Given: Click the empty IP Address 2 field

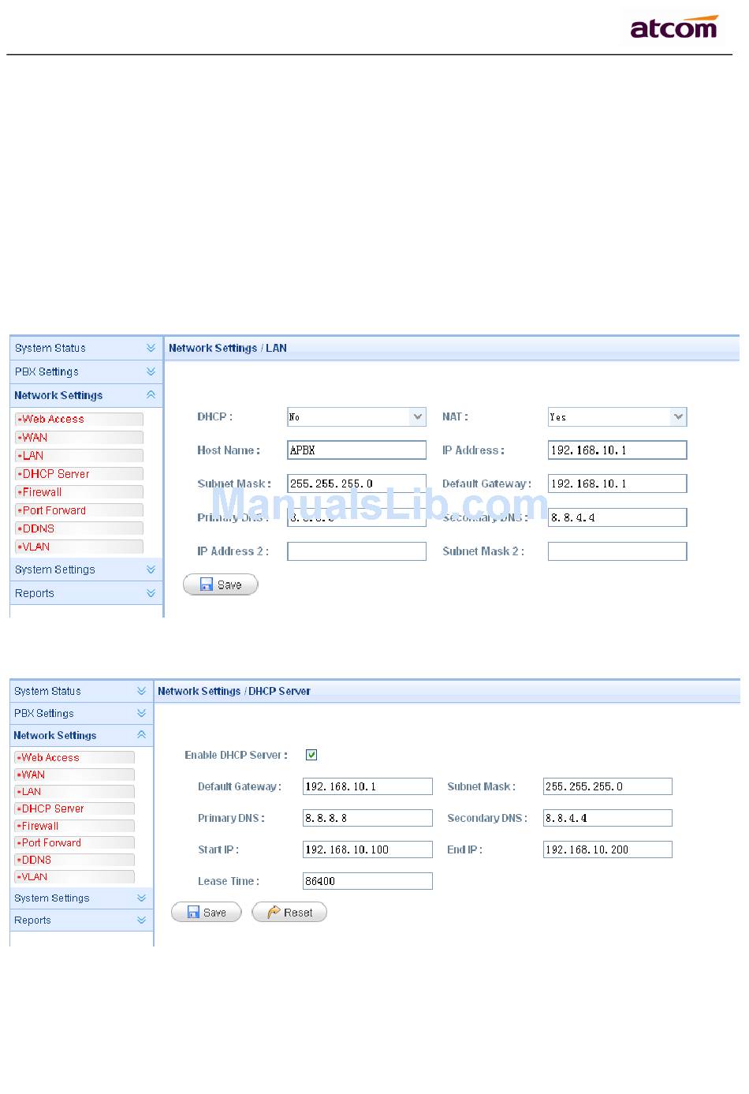Looking at the screenshot, I should (x=356, y=551).
